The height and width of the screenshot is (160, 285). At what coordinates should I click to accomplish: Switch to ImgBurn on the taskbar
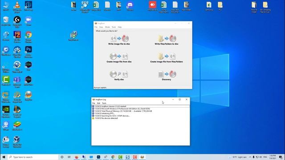click(142, 157)
